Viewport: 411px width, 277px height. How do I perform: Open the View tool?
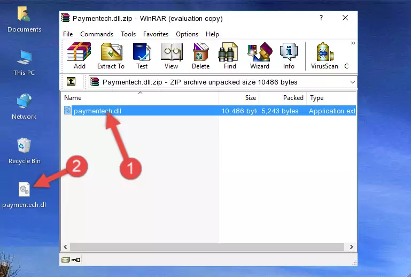point(172,56)
